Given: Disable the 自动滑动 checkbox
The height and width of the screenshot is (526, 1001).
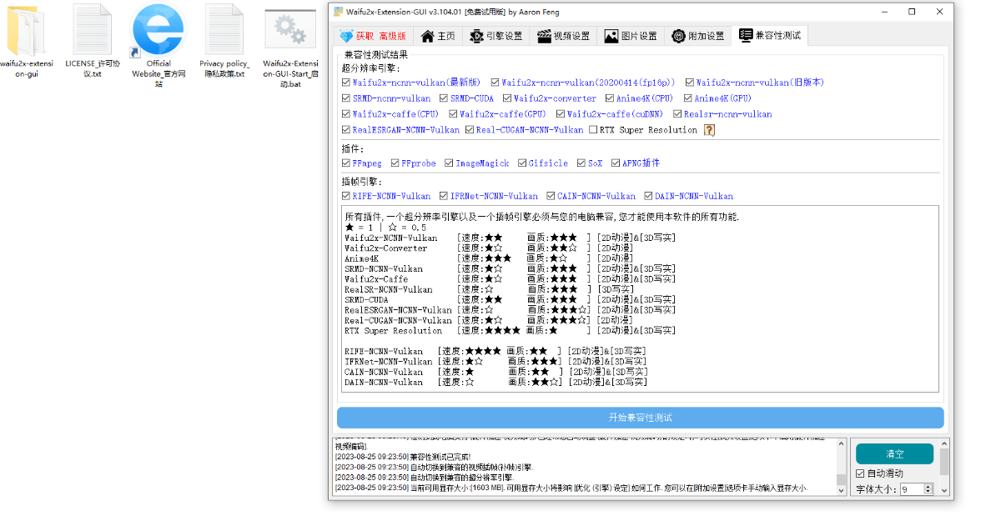Looking at the screenshot, I should pyautogui.click(x=861, y=473).
